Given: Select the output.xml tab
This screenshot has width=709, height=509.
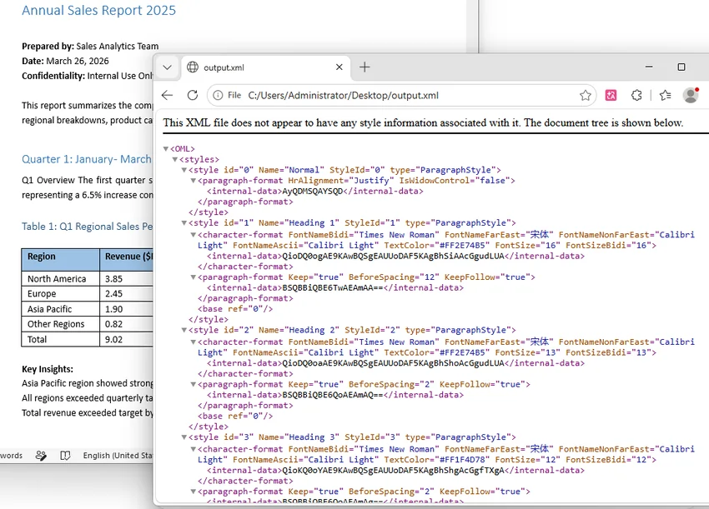Looking at the screenshot, I should (266, 67).
